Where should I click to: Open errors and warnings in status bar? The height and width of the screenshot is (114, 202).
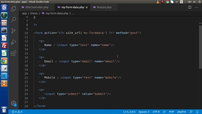[x=17, y=112]
